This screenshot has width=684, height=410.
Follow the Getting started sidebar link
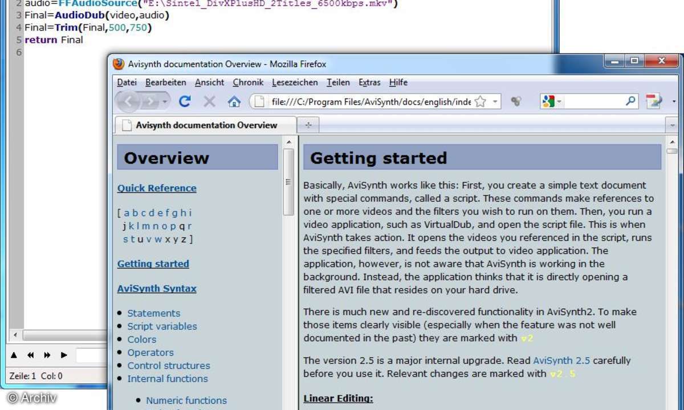tap(153, 264)
